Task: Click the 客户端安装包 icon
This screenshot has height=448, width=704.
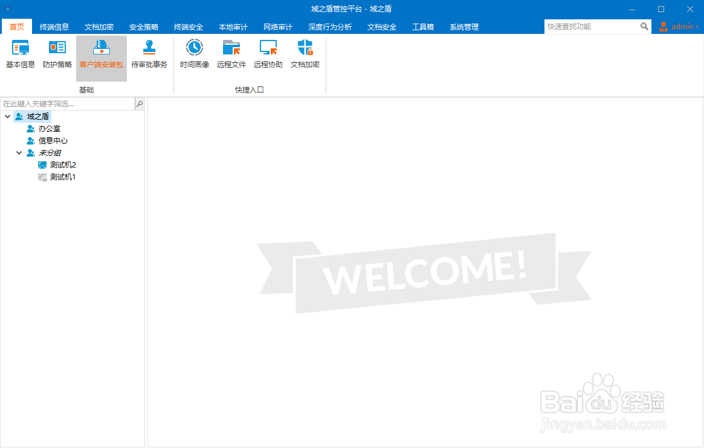Action: (x=102, y=47)
